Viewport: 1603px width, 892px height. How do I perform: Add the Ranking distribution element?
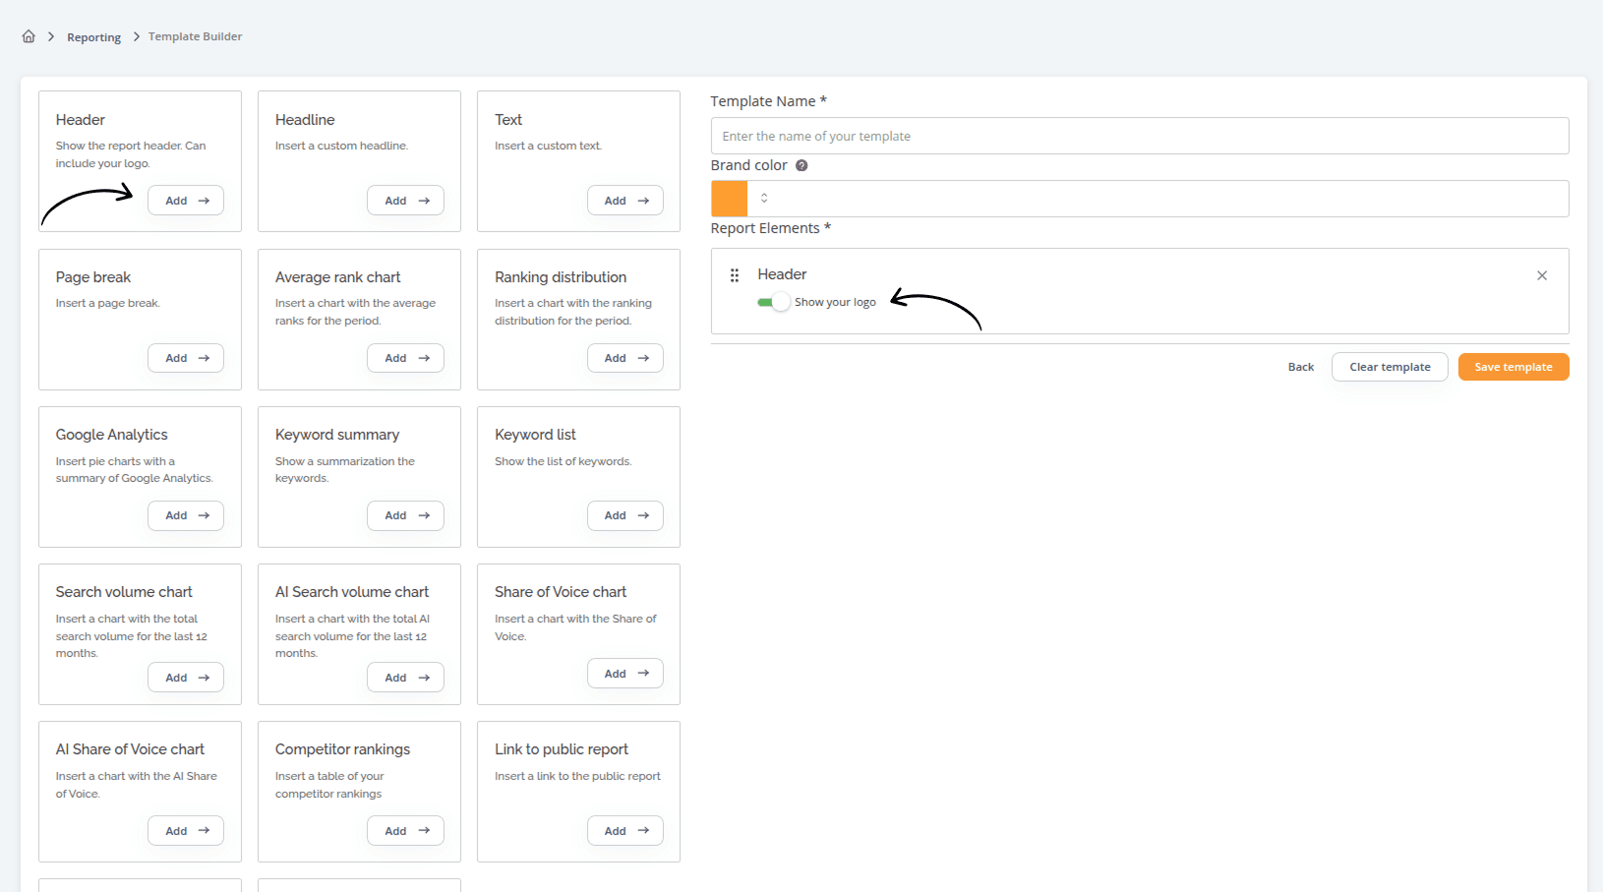(x=625, y=358)
